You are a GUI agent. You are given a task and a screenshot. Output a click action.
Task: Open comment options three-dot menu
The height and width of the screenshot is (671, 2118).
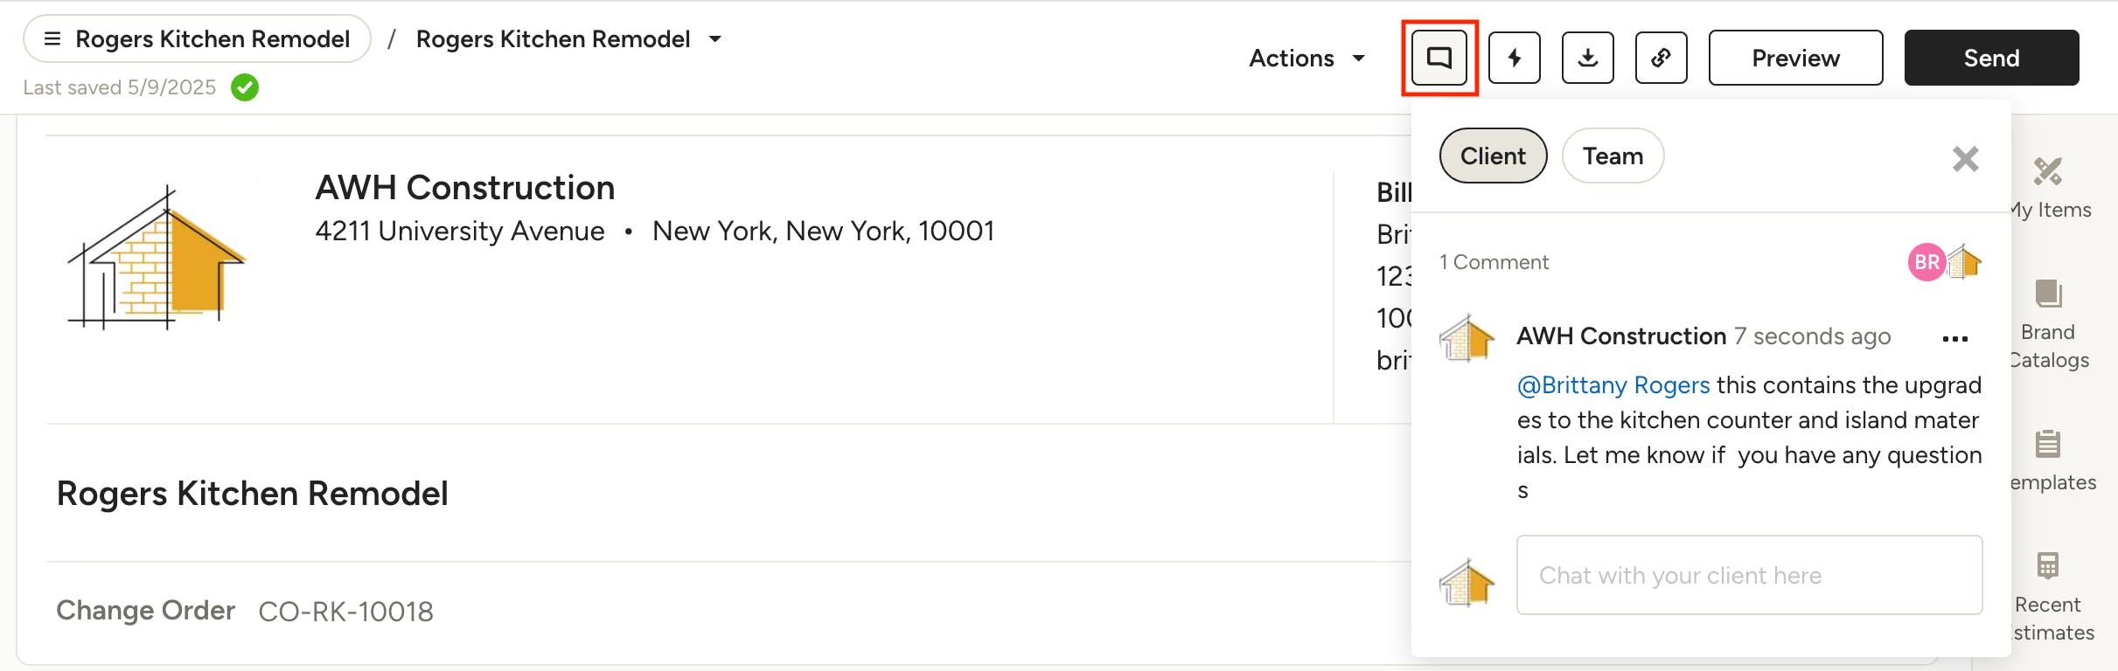click(1954, 339)
